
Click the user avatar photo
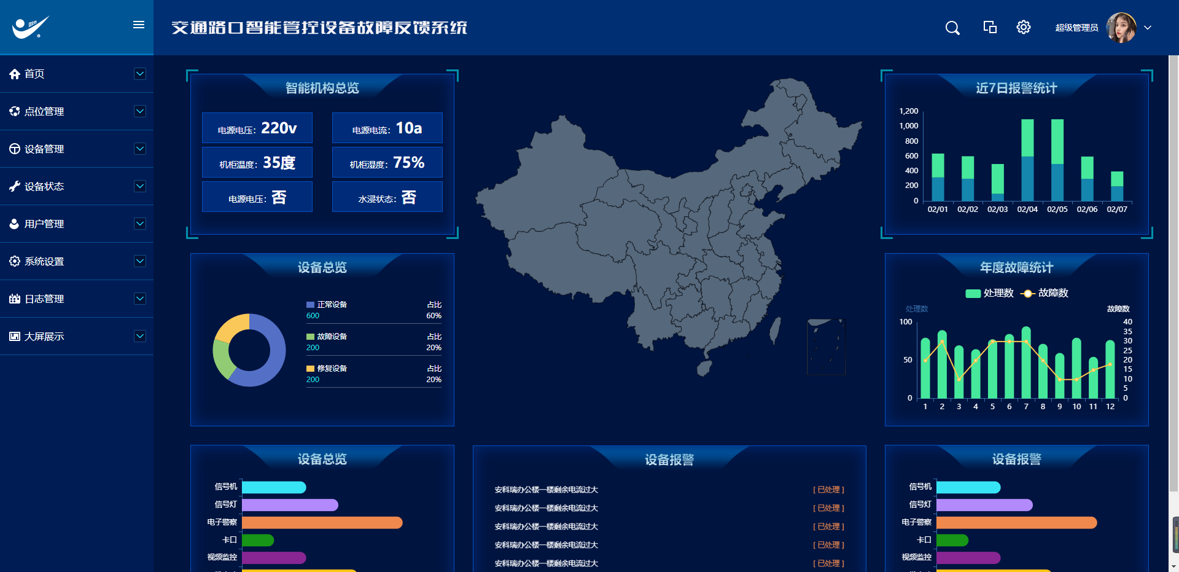coord(1121,28)
